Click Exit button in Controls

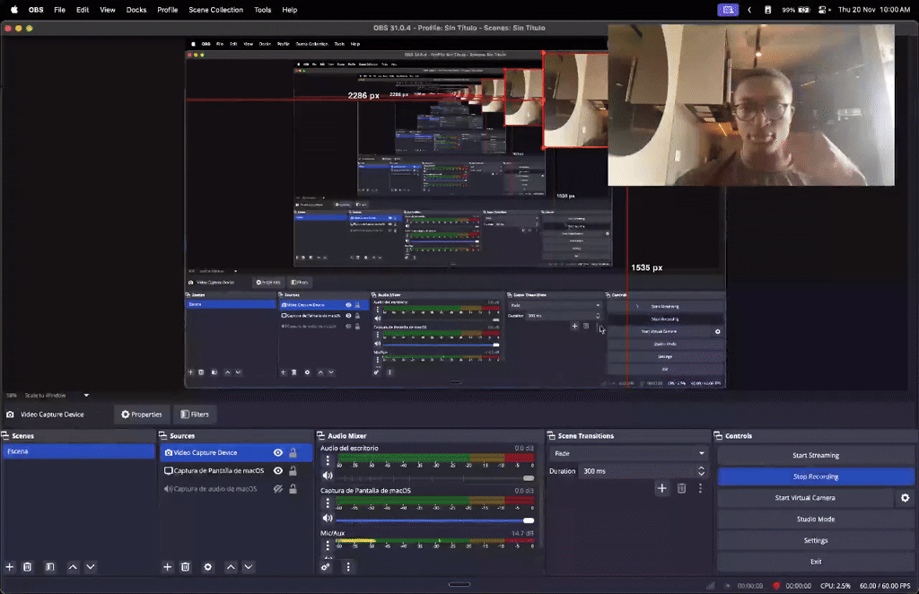coord(815,561)
